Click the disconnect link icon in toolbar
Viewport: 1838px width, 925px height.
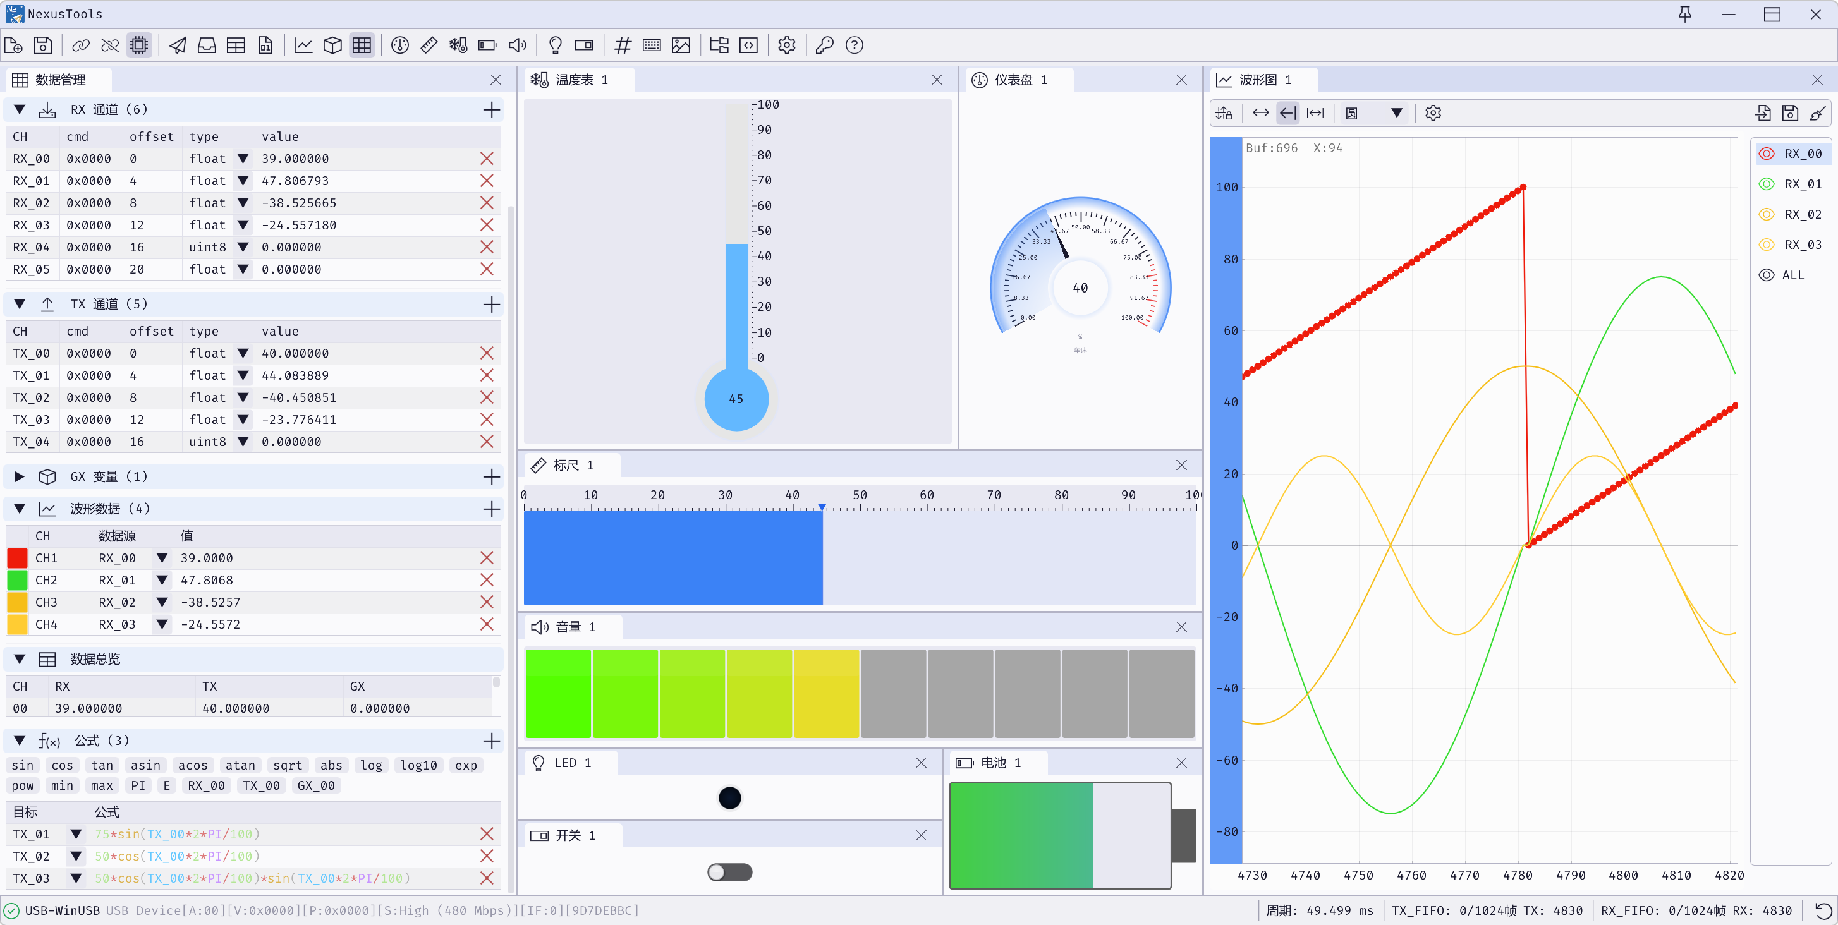[110, 45]
